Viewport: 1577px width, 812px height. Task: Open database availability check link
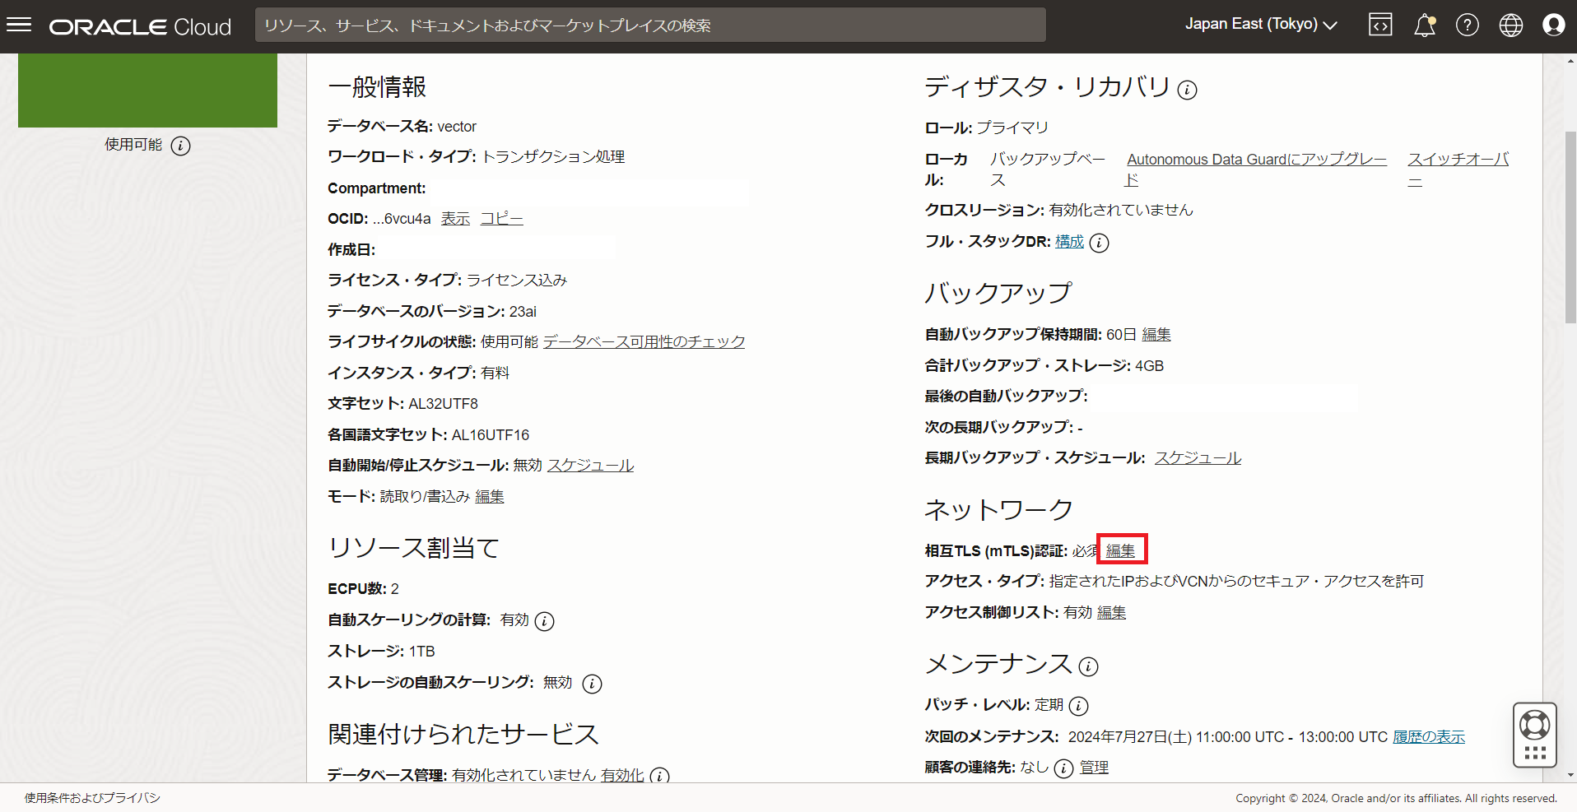pos(644,341)
